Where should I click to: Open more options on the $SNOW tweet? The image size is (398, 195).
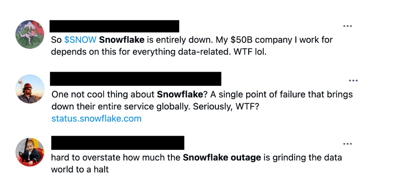tap(347, 26)
